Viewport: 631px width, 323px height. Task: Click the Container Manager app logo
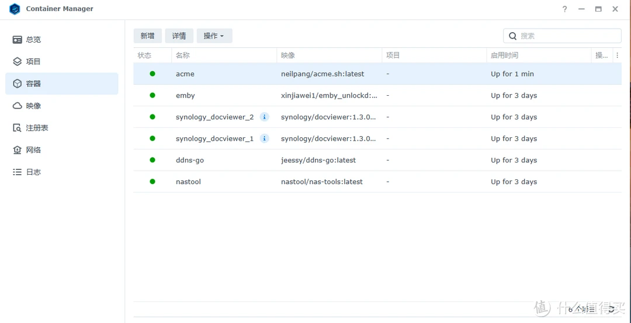[15, 9]
